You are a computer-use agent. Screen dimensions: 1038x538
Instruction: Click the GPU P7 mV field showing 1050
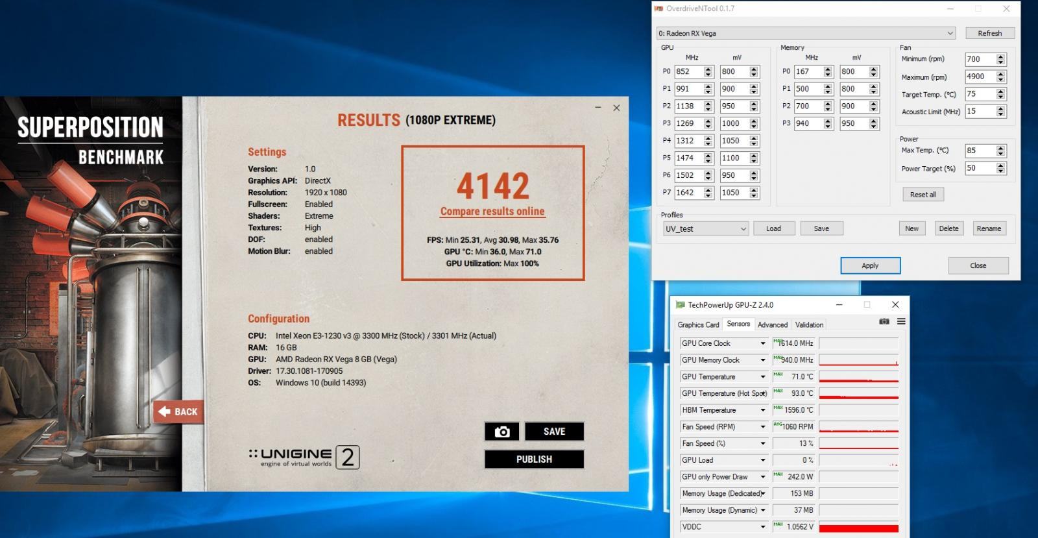734,193
